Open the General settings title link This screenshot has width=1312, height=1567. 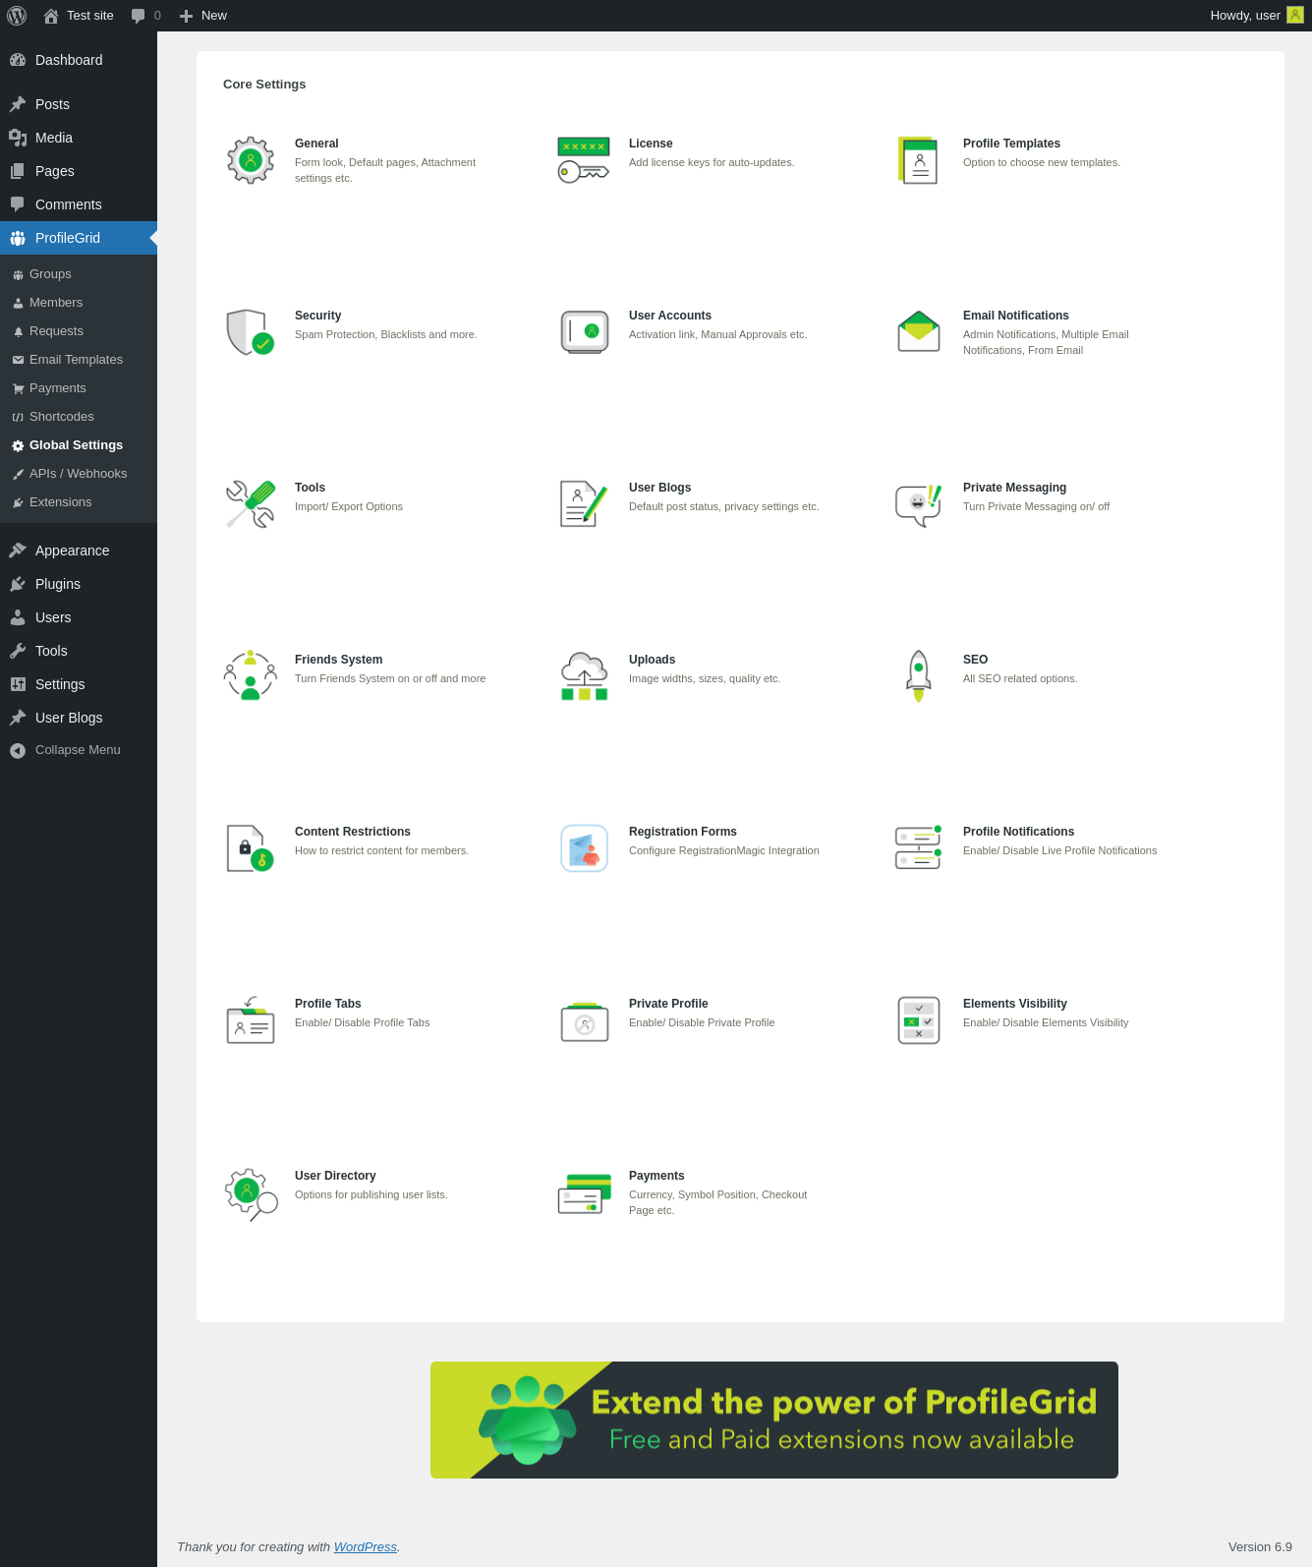click(316, 144)
